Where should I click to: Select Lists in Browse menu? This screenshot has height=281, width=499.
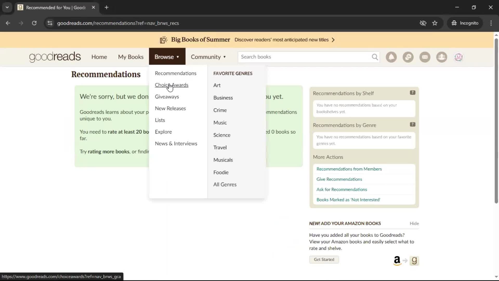pos(160,120)
